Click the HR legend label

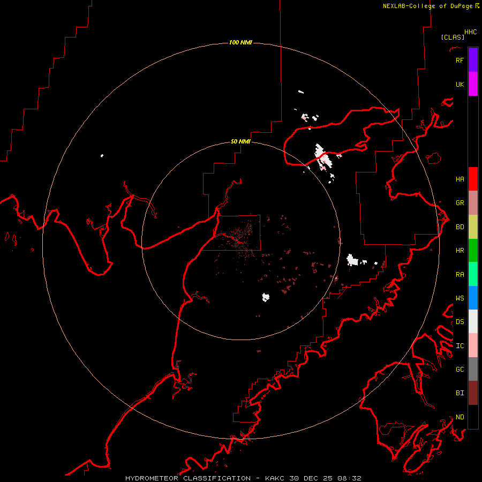(x=460, y=251)
